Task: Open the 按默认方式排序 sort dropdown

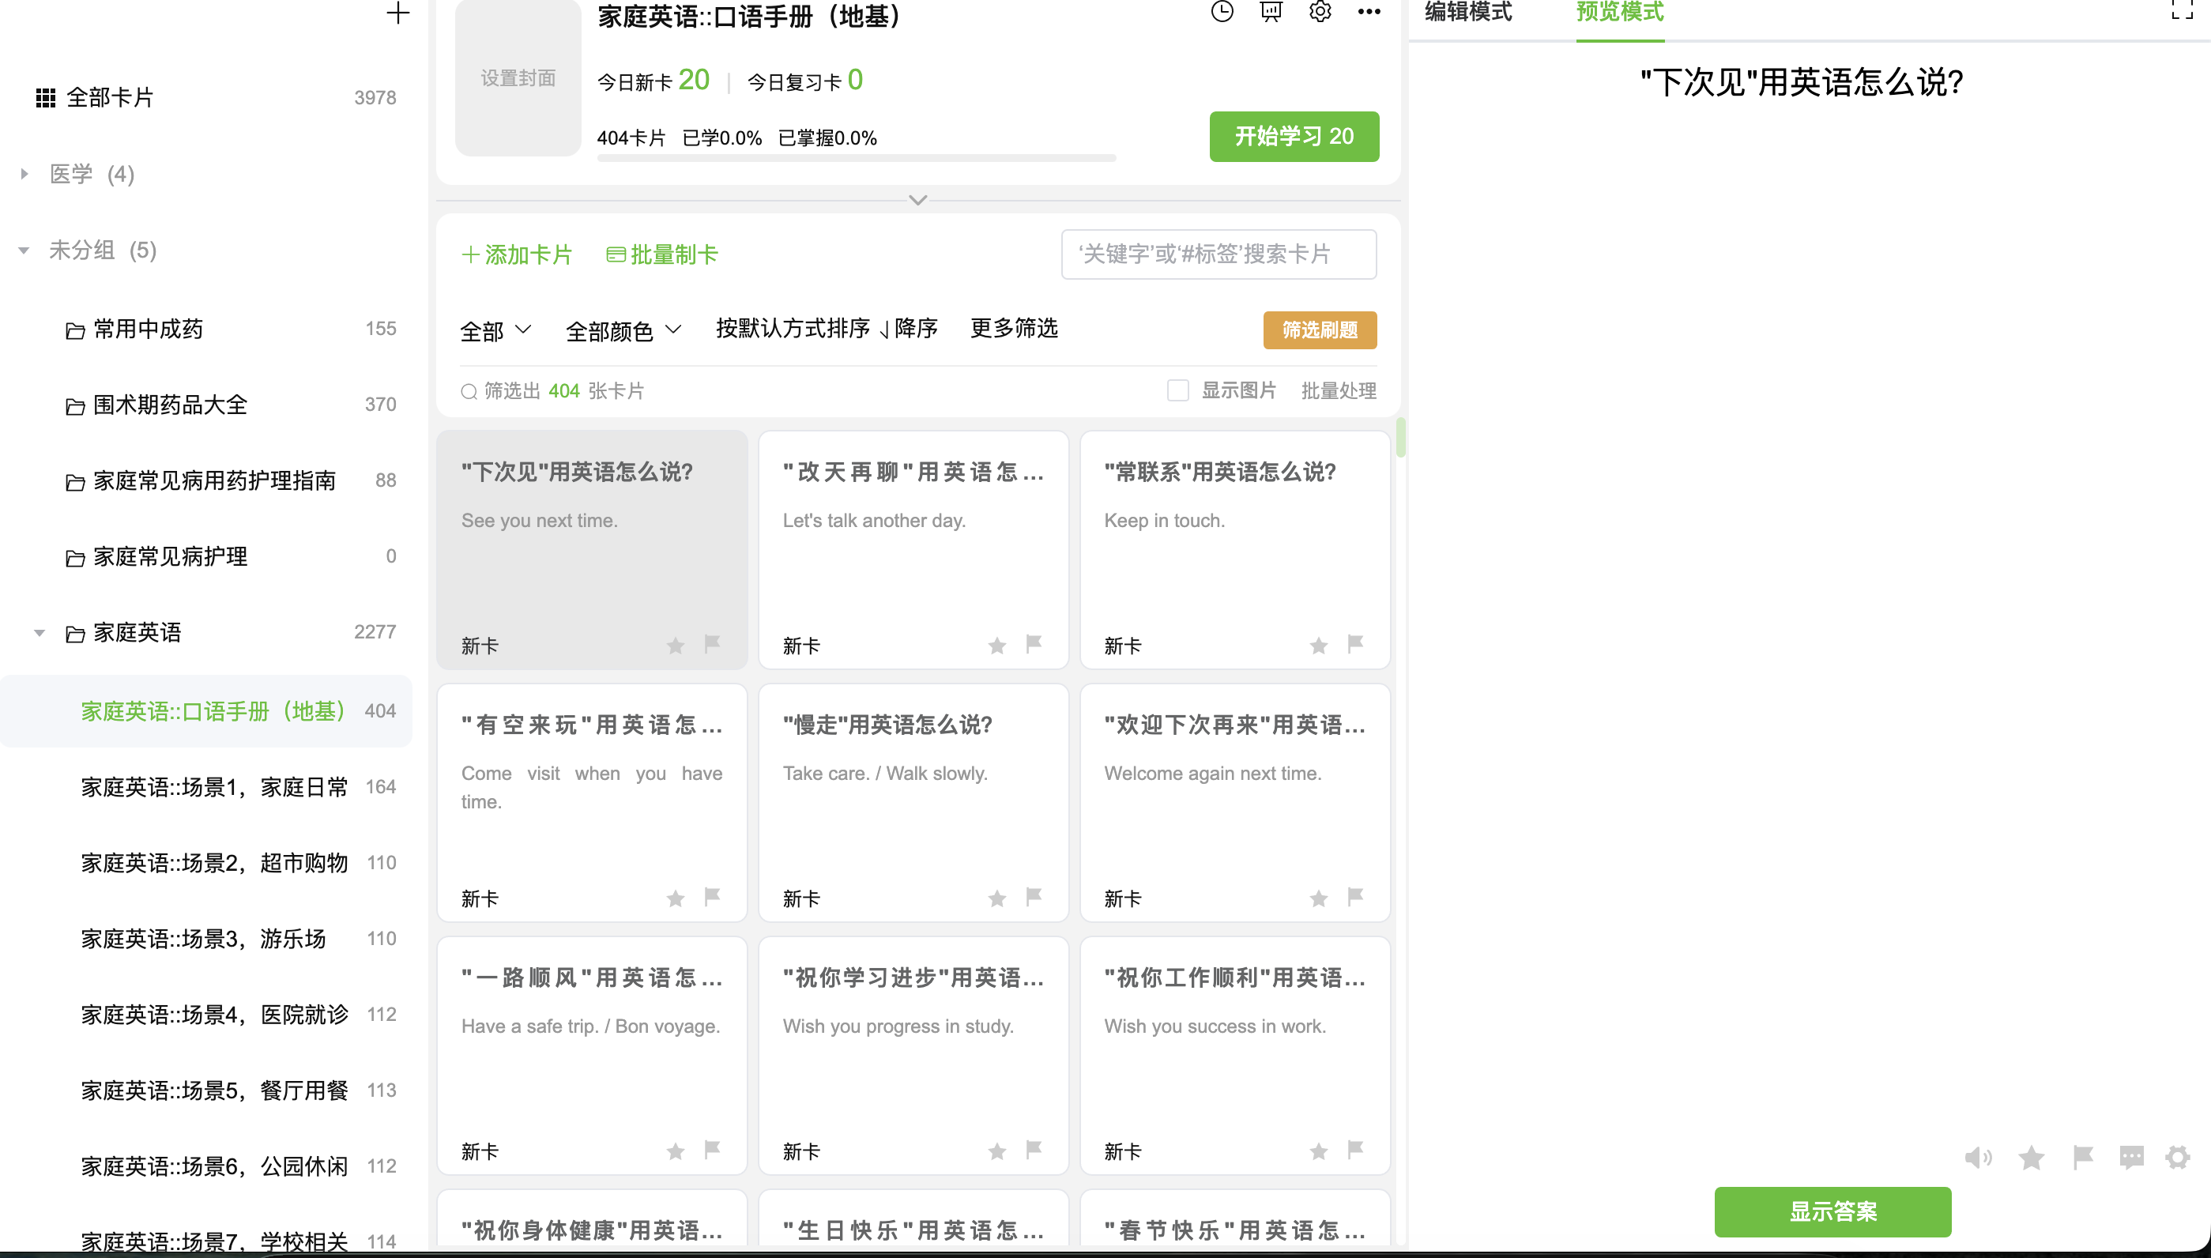Action: point(793,328)
